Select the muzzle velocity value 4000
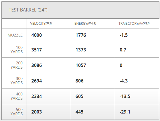This screenshot has width=160, height=121. [37, 35]
